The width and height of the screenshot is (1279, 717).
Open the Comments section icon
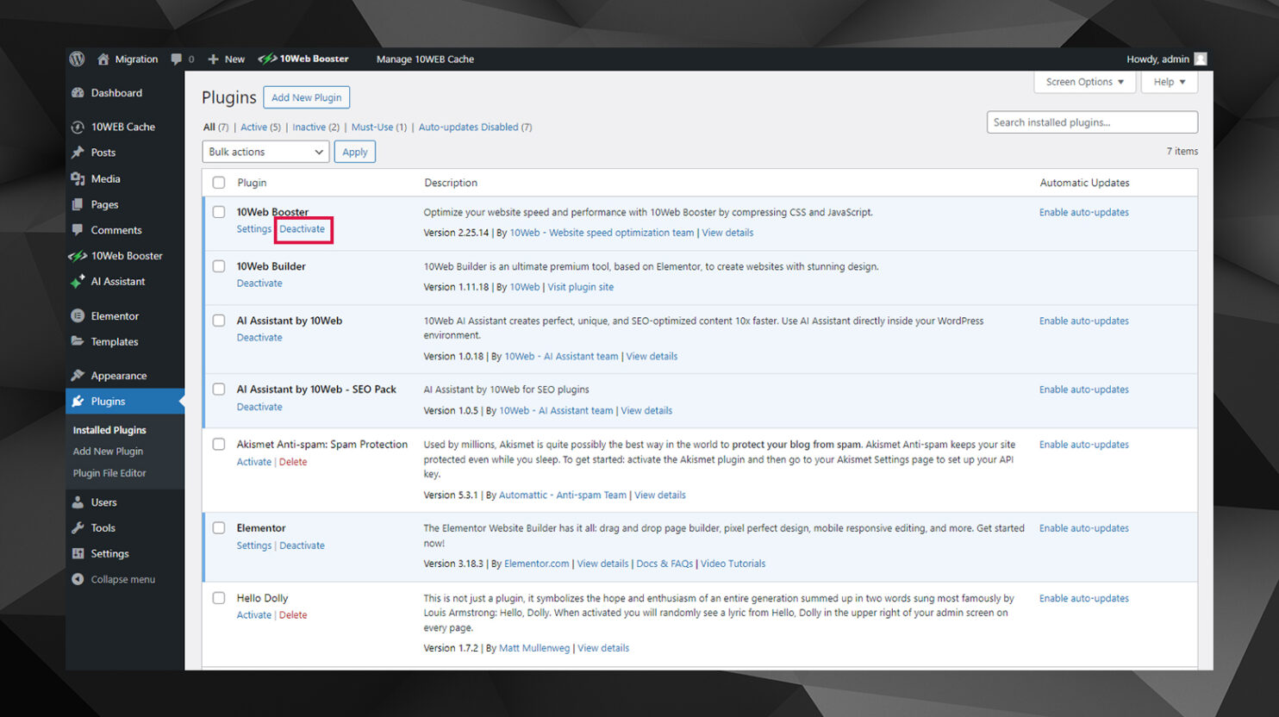tap(78, 230)
